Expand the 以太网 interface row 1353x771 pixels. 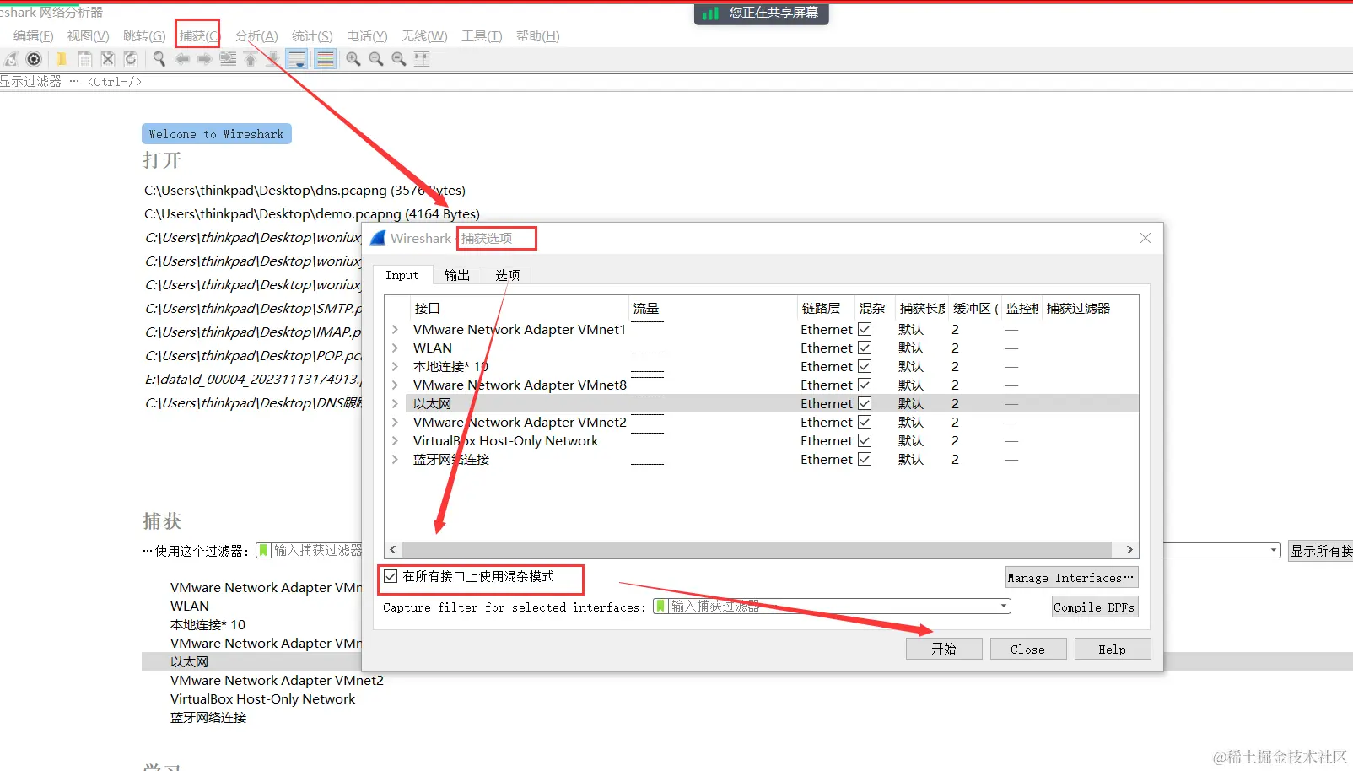[395, 403]
